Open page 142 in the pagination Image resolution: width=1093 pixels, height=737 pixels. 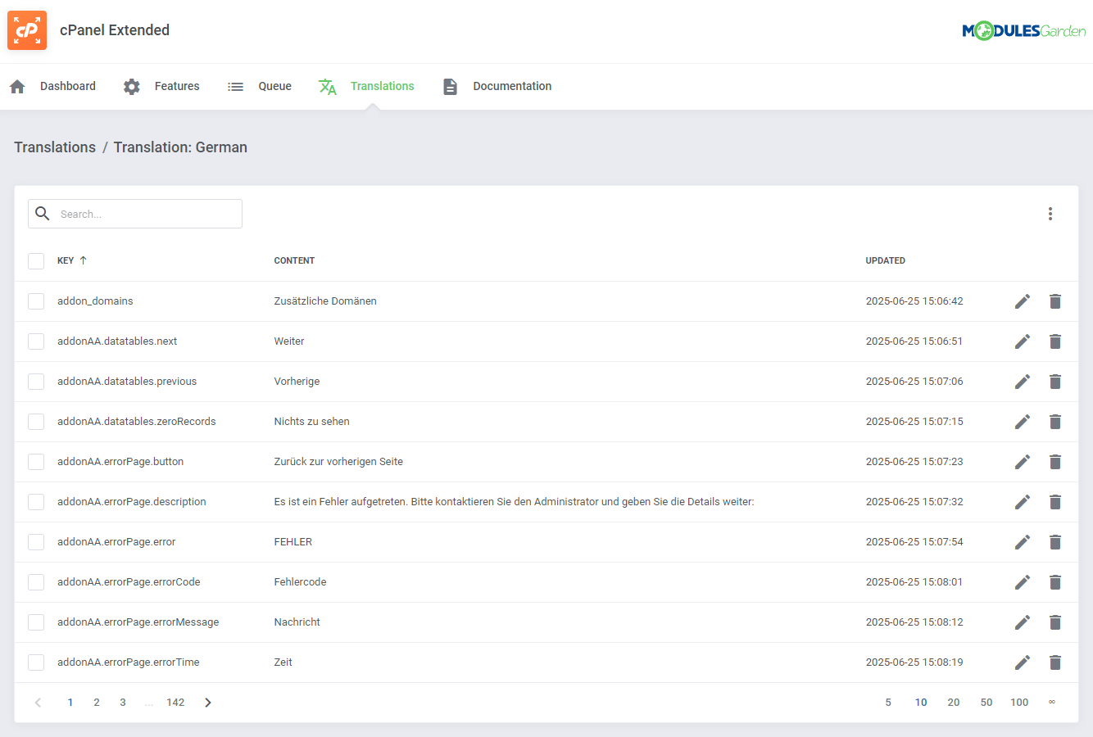(x=175, y=702)
